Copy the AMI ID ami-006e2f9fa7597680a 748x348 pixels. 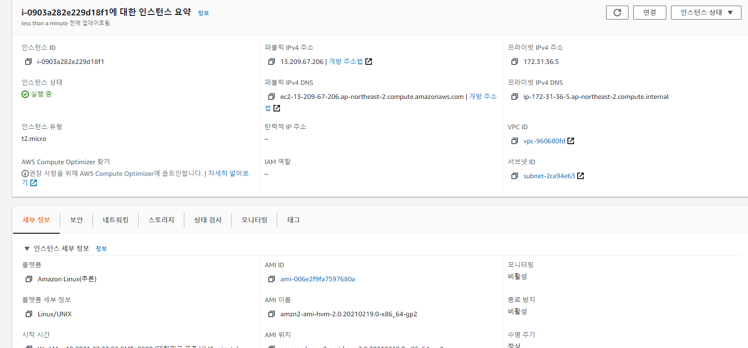coord(272,279)
